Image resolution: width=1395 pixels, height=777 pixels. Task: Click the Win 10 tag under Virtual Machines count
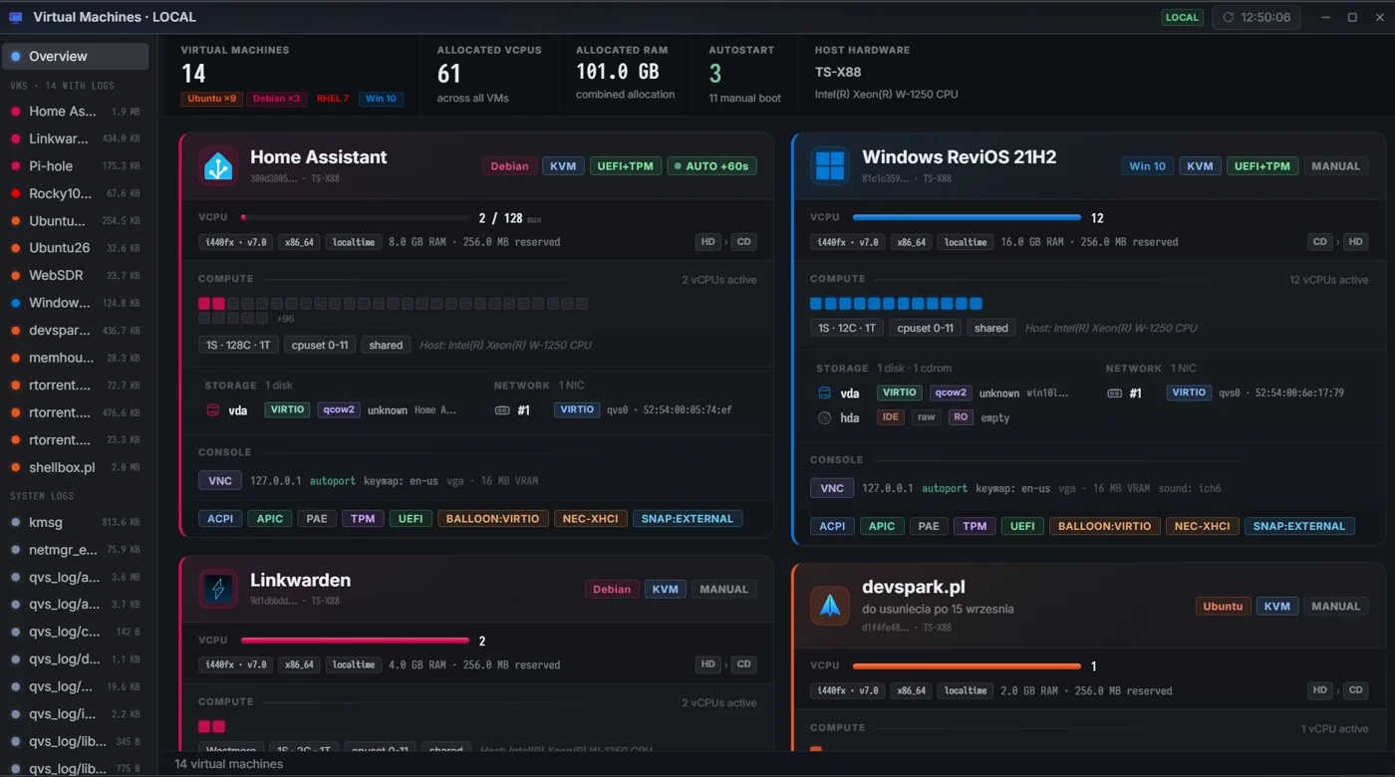(x=381, y=99)
